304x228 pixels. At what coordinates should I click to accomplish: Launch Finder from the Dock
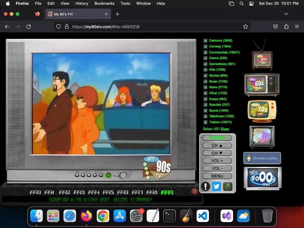click(37, 216)
